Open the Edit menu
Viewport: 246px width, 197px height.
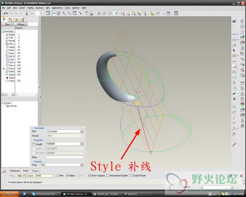[x=9, y=8]
